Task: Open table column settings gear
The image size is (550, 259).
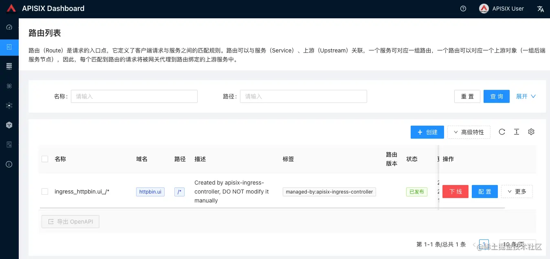Action: tap(531, 132)
